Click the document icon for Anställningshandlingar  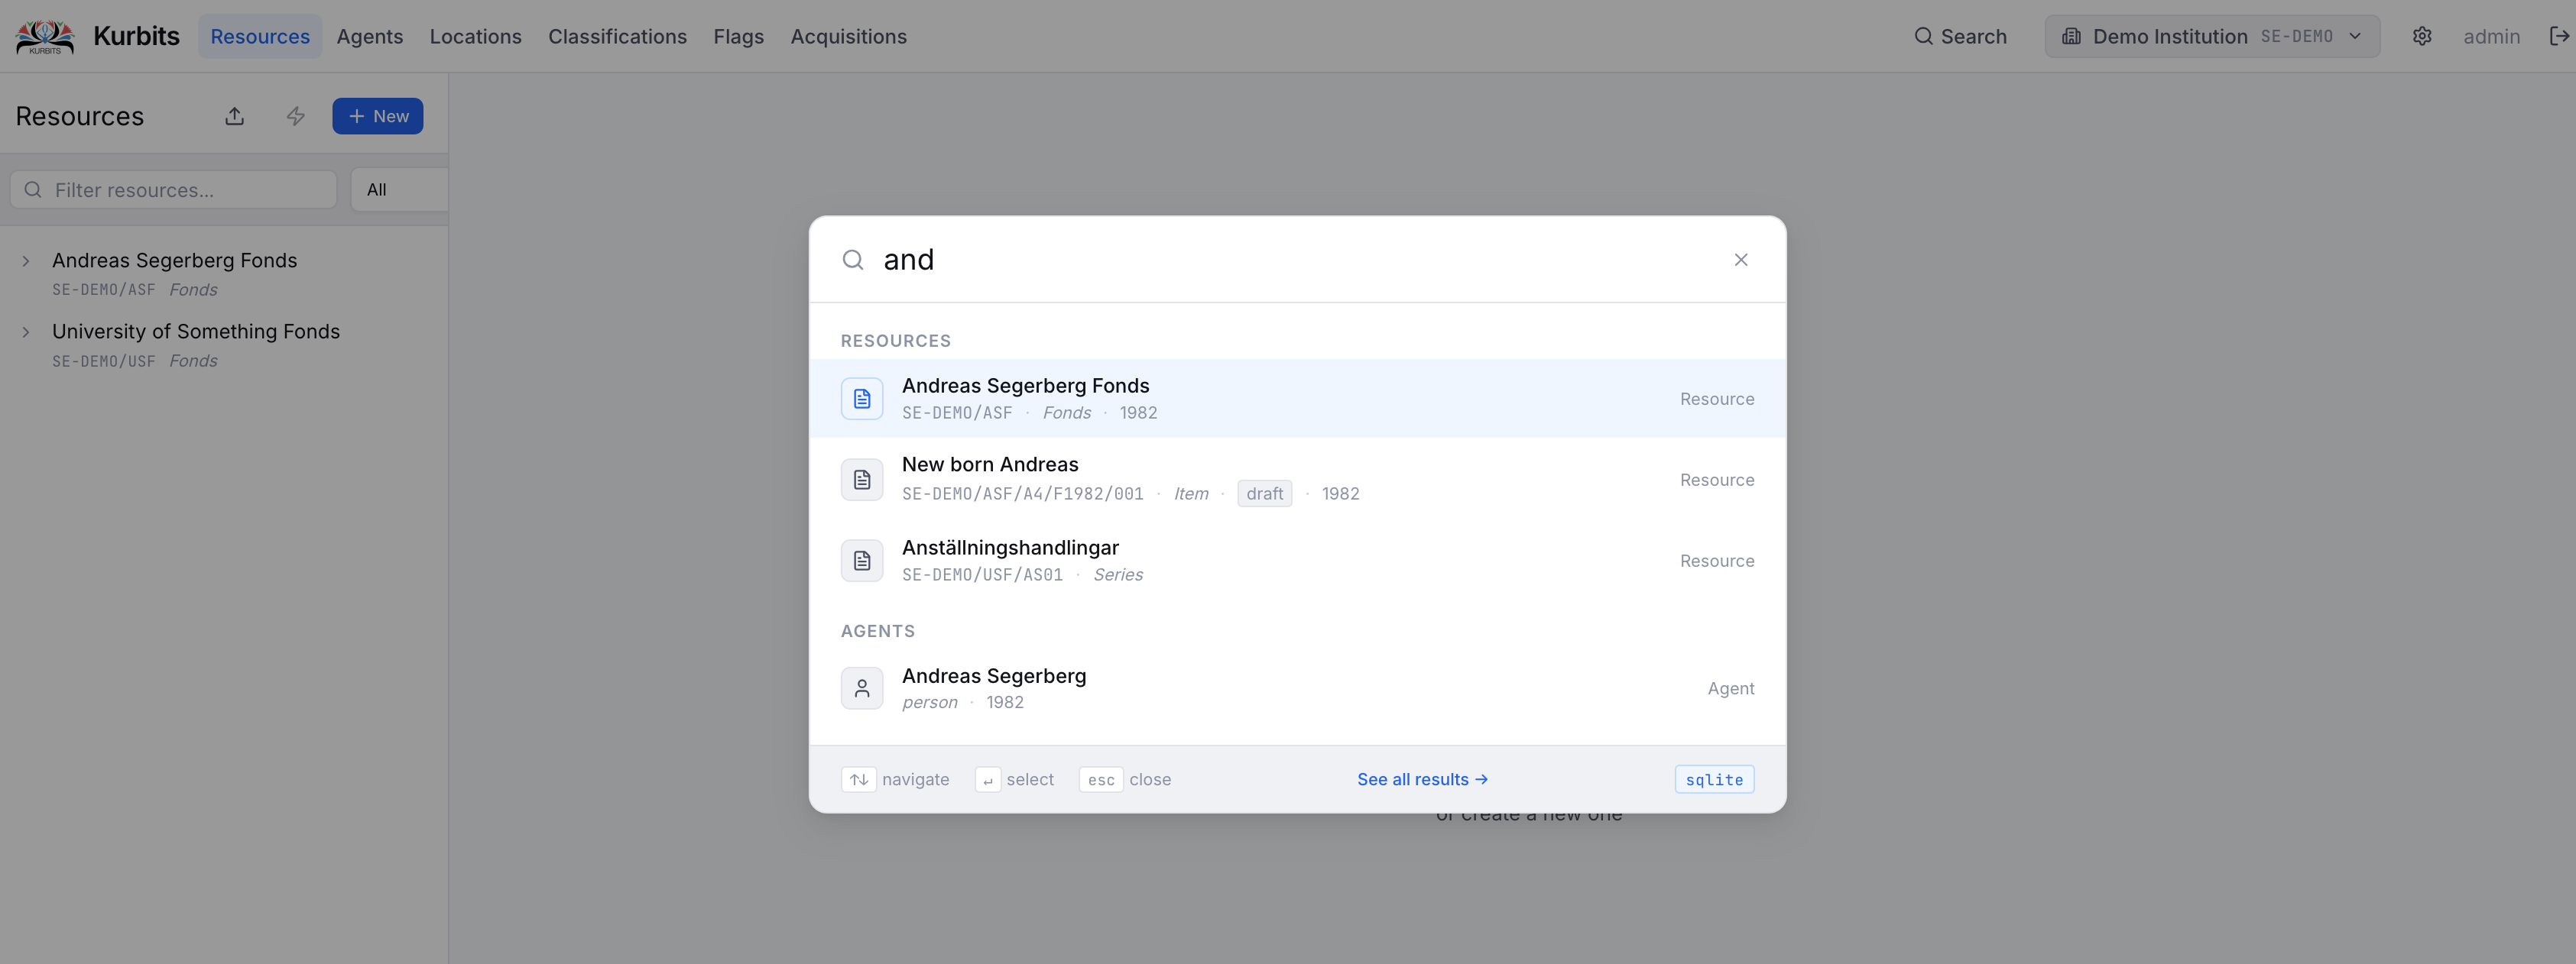[862, 561]
